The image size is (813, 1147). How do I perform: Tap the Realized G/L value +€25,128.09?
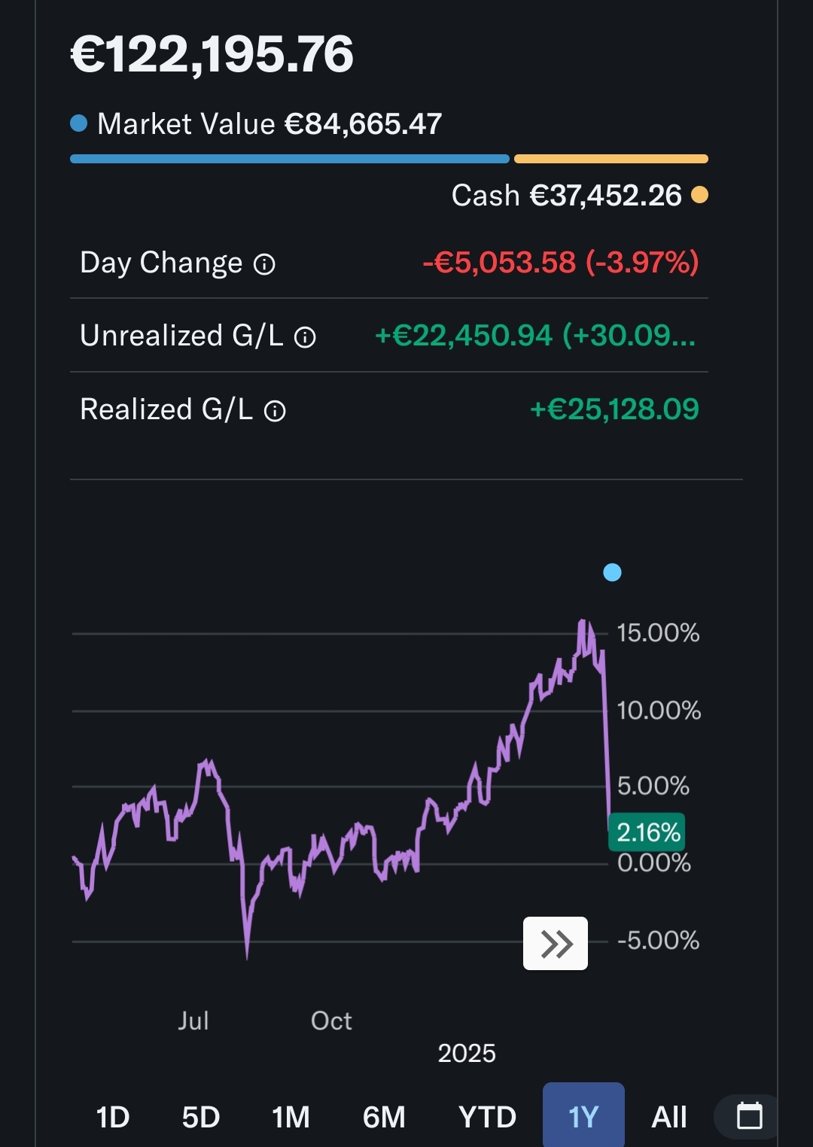click(x=614, y=409)
